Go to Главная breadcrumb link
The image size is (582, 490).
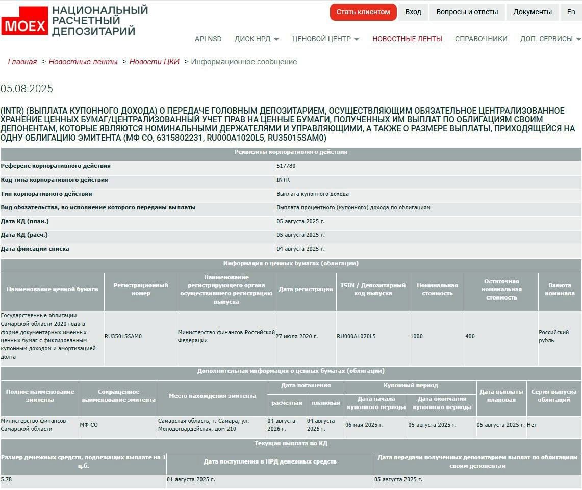pyautogui.click(x=22, y=62)
